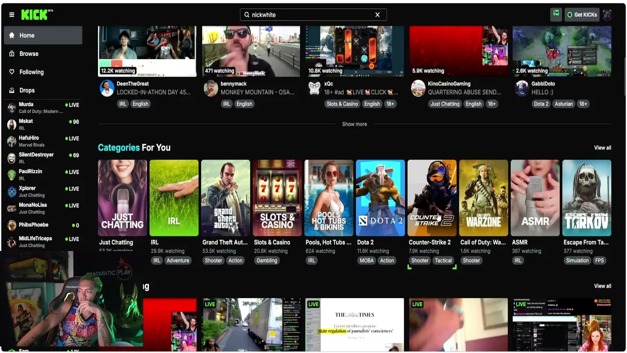Open DeenTheGreat's stream thumbnail
The image size is (627, 353).
point(147,51)
